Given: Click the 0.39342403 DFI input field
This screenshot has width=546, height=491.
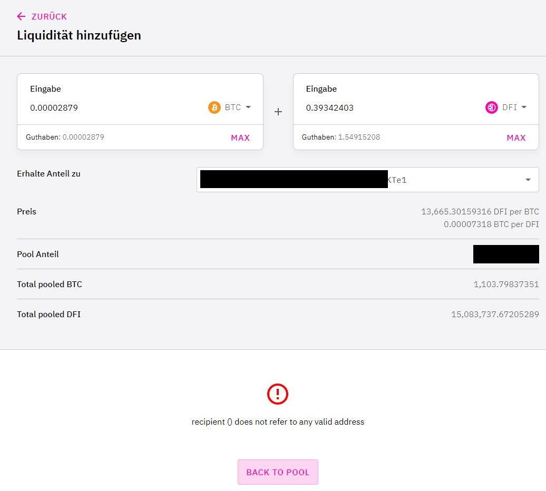Looking at the screenshot, I should 330,108.
